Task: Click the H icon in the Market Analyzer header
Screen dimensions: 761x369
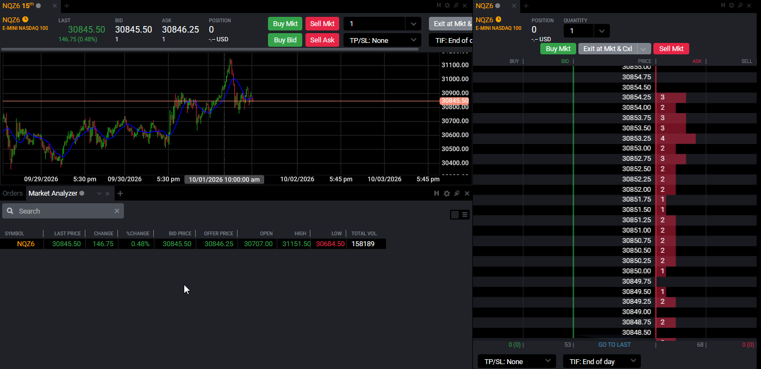Action: (x=436, y=193)
